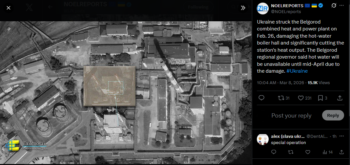Collapse the side panel with double-chevron icon

243,8
